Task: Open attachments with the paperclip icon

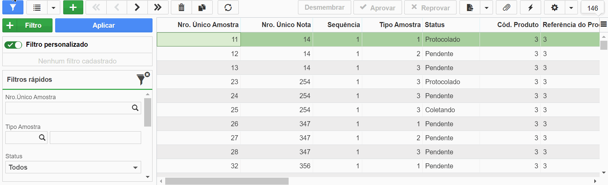Action: (506, 7)
